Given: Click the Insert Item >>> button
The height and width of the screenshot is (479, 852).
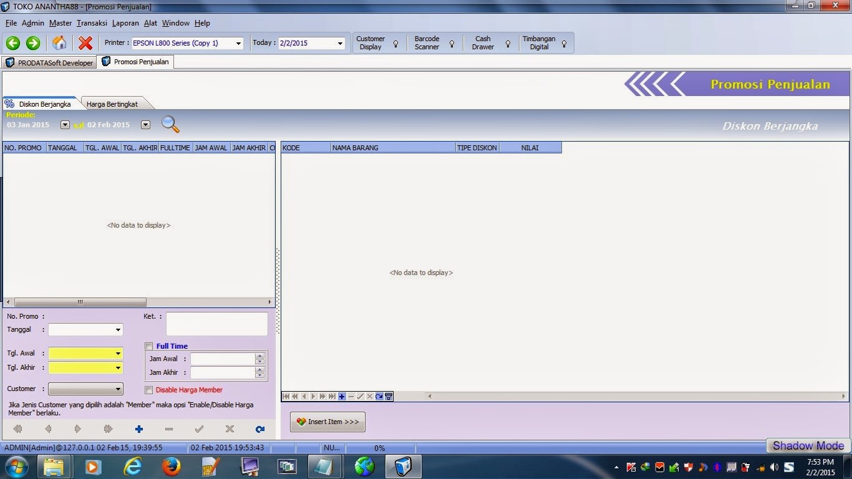Looking at the screenshot, I should coord(327,422).
